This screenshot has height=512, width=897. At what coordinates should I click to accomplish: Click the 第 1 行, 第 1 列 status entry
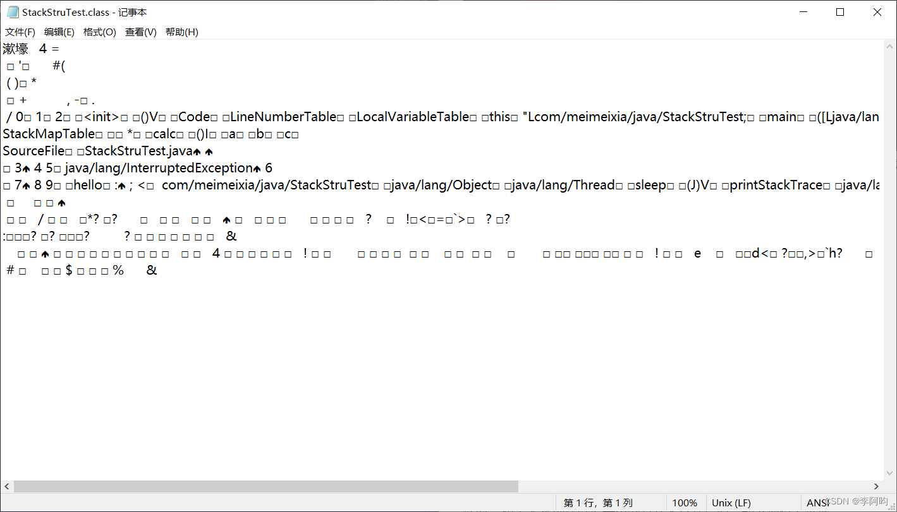pyautogui.click(x=598, y=503)
